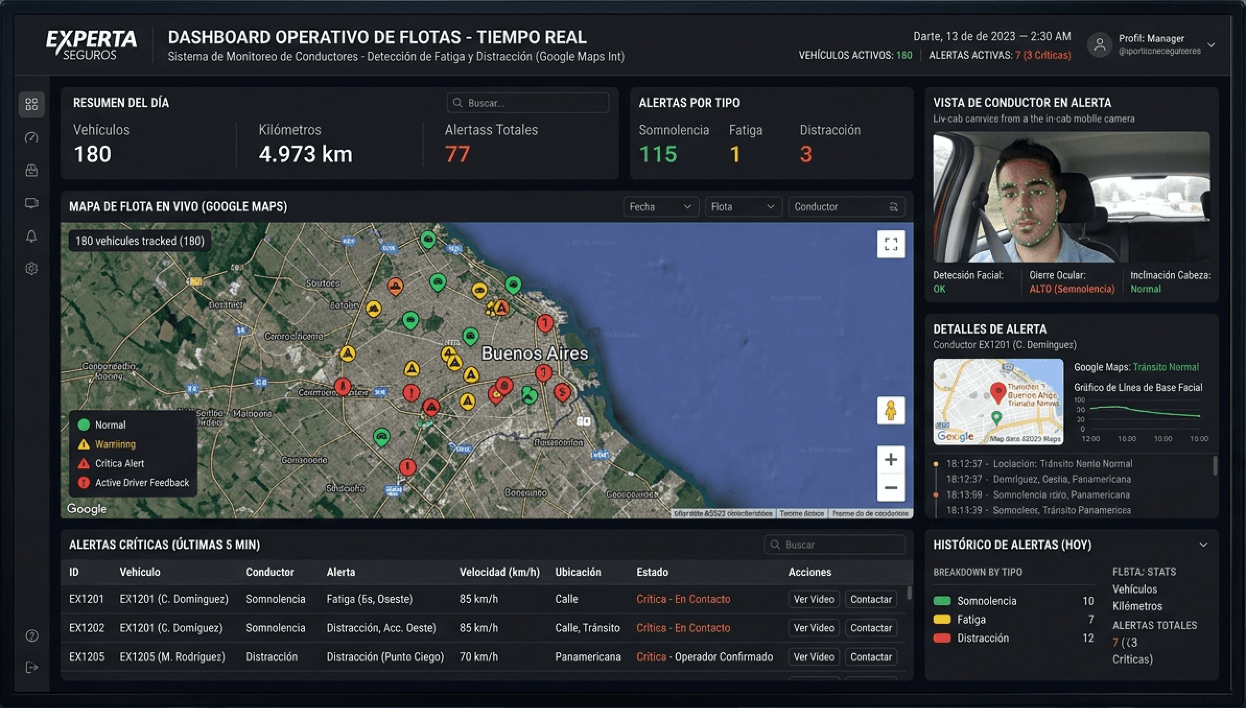Click Contactar for EX1201 Fatiga row
The image size is (1246, 708).
pyautogui.click(x=871, y=599)
